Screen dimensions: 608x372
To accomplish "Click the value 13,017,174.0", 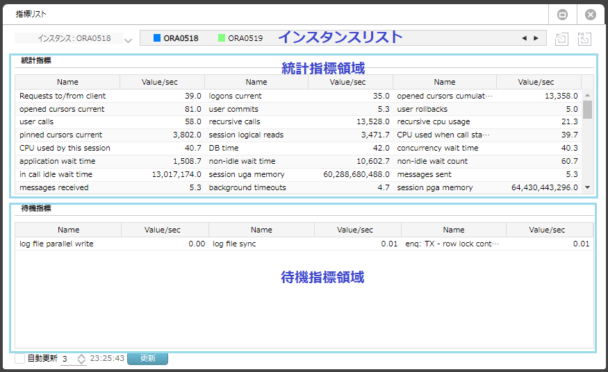I will tap(176, 174).
